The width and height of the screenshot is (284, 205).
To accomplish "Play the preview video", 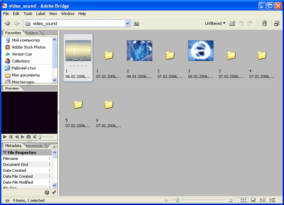I will click(x=5, y=137).
